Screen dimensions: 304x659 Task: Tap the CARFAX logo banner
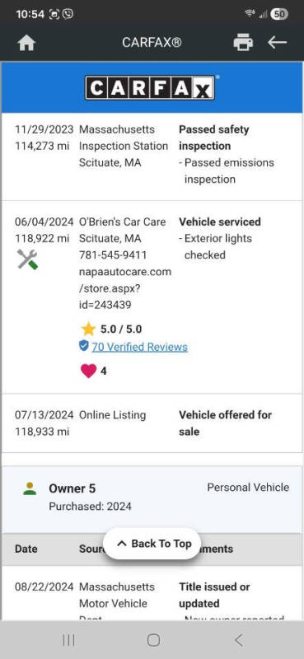pyautogui.click(x=152, y=87)
